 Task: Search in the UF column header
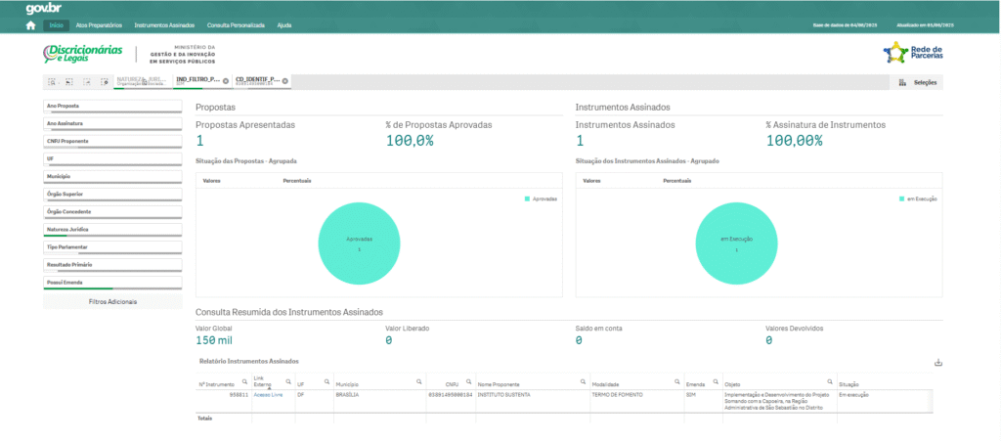(327, 381)
